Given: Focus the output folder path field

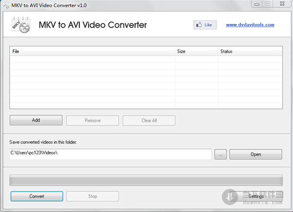Looking at the screenshot, I should click(110, 154).
